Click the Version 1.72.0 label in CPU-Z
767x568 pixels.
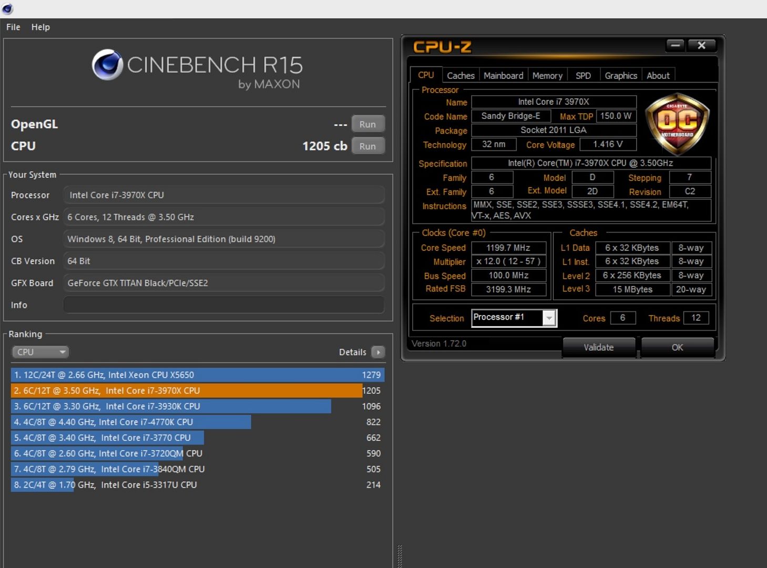tap(439, 343)
